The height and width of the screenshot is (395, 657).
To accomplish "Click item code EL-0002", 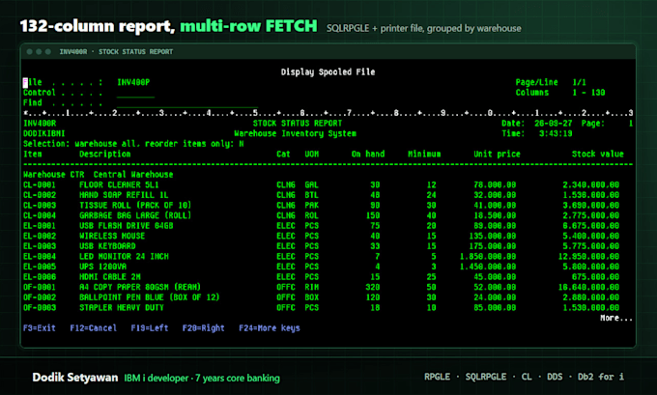I will click(x=40, y=236).
